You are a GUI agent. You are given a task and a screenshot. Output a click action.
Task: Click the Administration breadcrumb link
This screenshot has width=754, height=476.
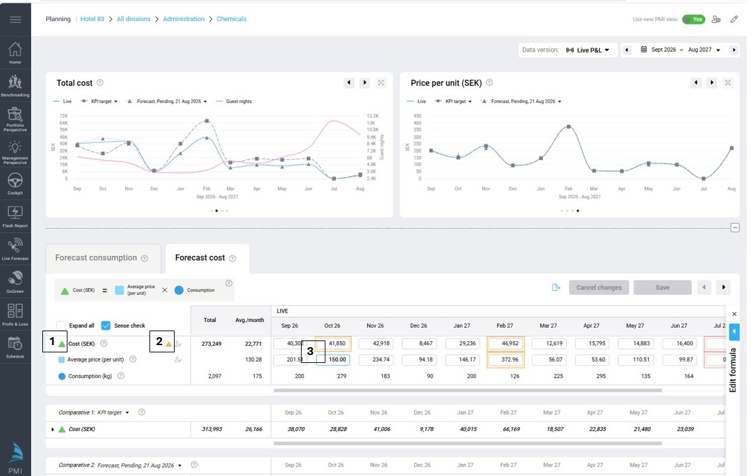(x=183, y=19)
